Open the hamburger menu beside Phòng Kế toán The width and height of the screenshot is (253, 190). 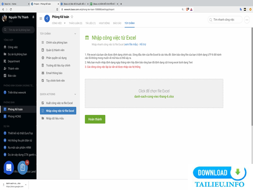[41, 19]
